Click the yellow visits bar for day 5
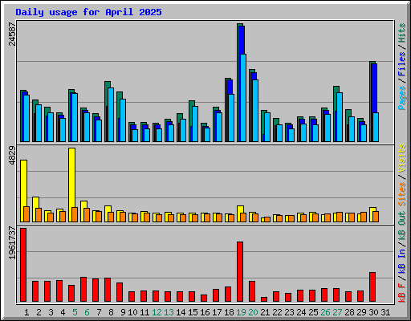Viewport: 411px width, 321px height. pos(71,185)
